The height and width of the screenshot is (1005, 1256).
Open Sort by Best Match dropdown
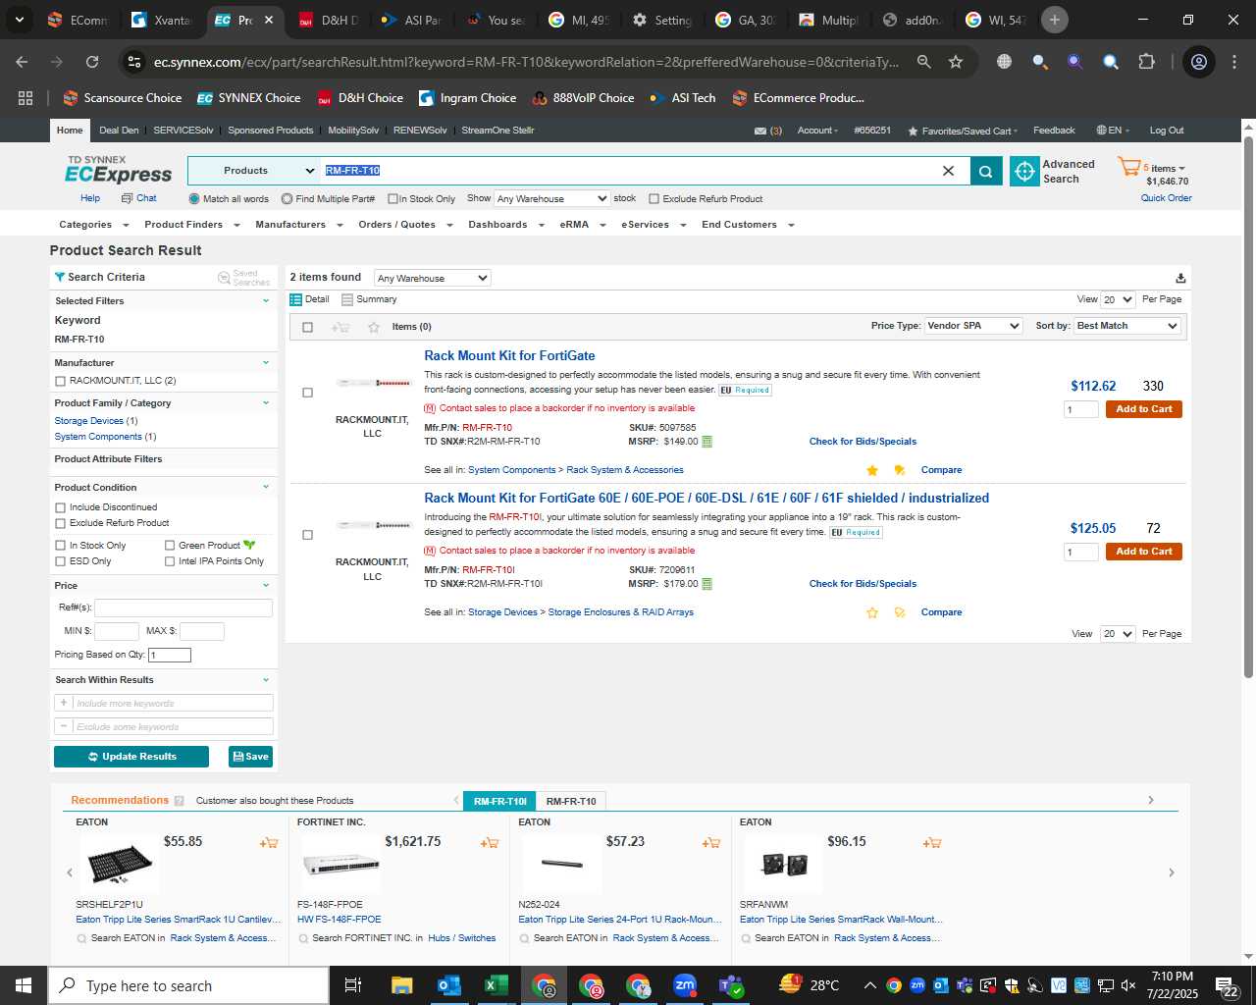[x=1126, y=326]
